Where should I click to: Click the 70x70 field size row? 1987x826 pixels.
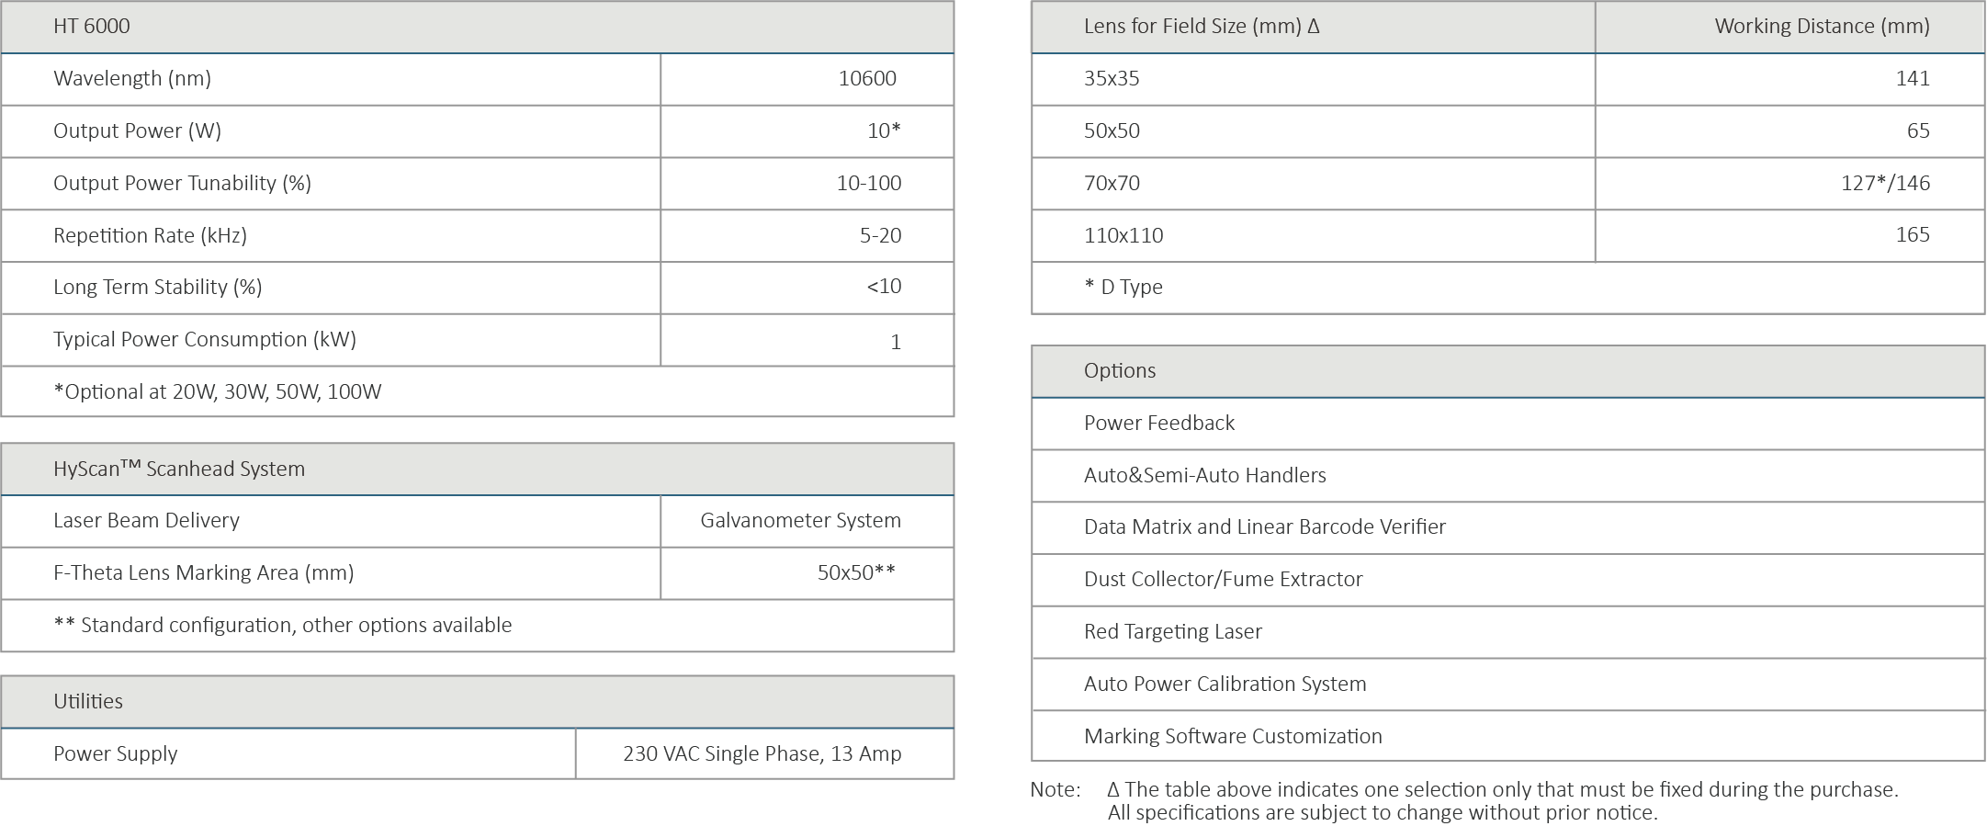coord(1112,184)
